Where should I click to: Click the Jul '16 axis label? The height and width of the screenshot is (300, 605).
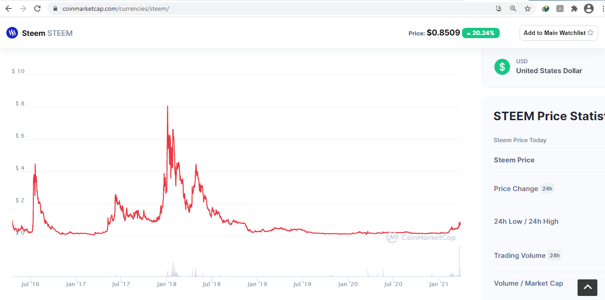click(x=30, y=284)
